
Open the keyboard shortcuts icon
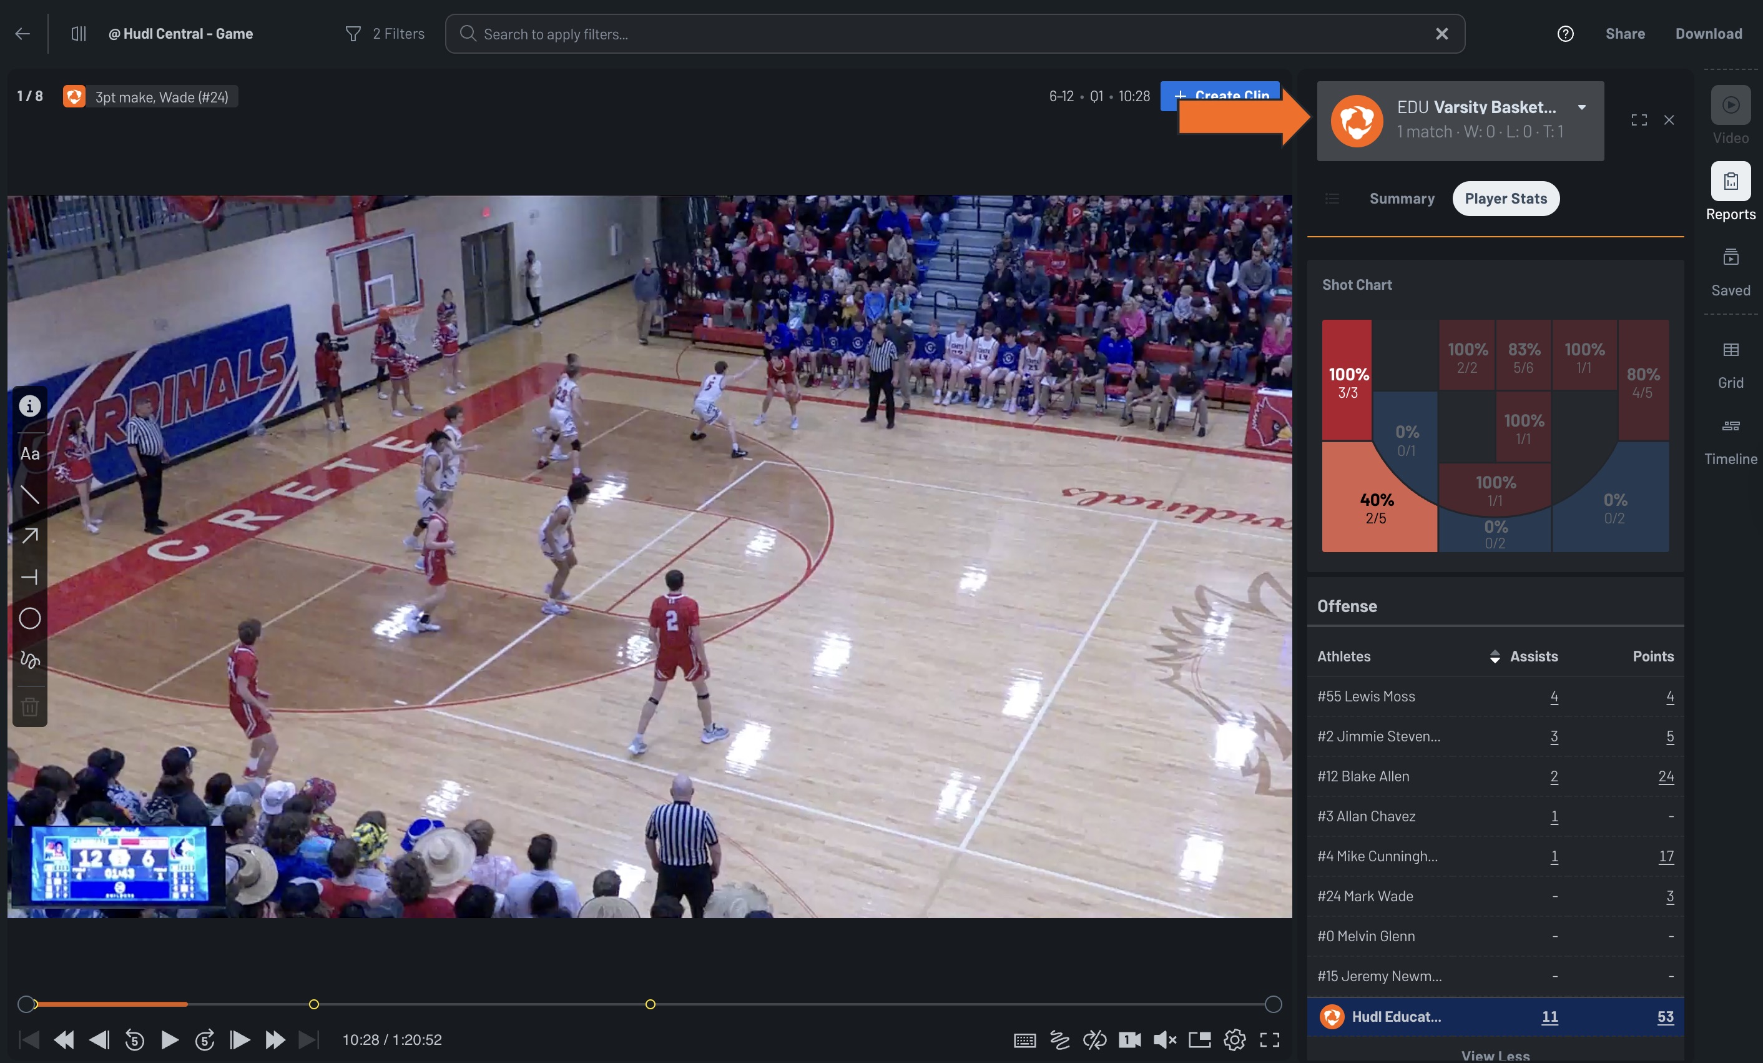point(1024,1040)
